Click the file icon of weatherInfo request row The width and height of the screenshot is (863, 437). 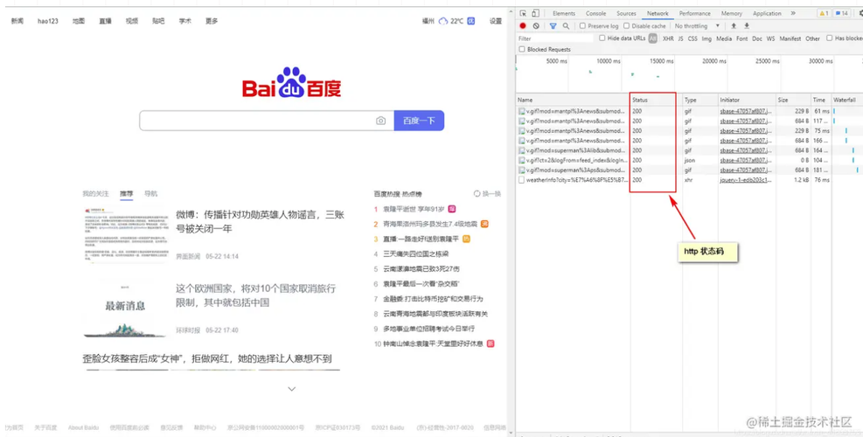pyautogui.click(x=522, y=180)
